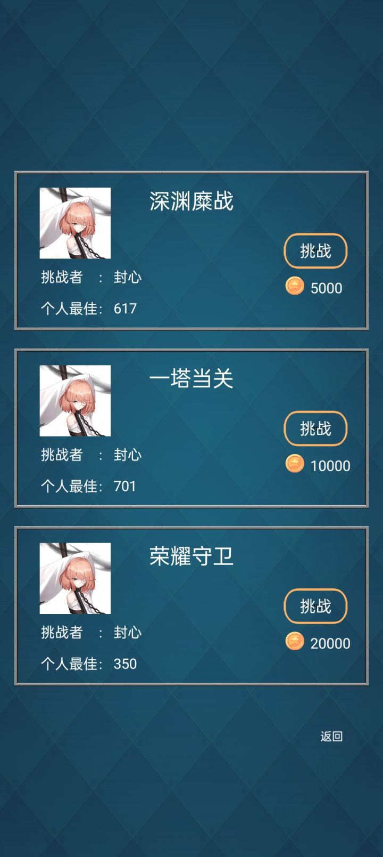Tap the 挑战 button for 一塔当关

(x=315, y=428)
